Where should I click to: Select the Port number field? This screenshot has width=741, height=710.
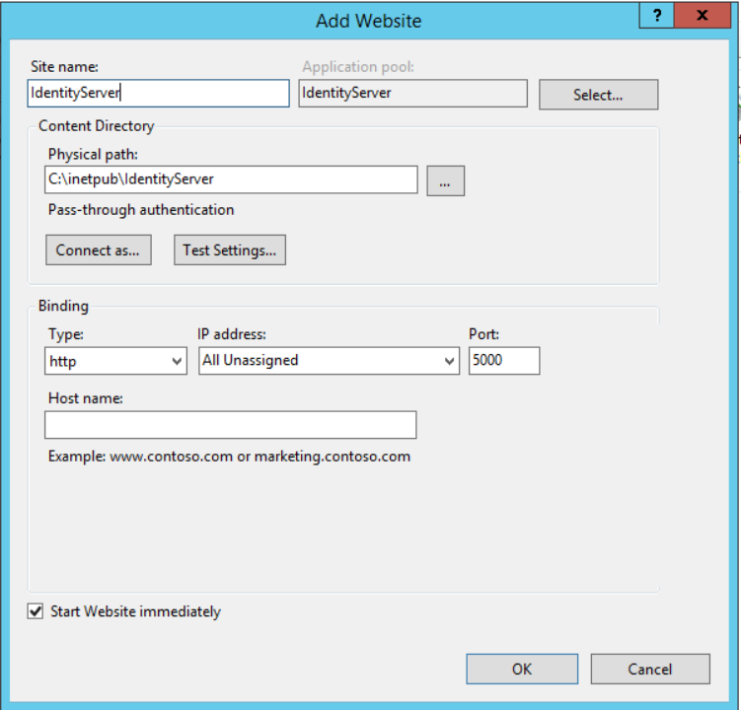504,361
